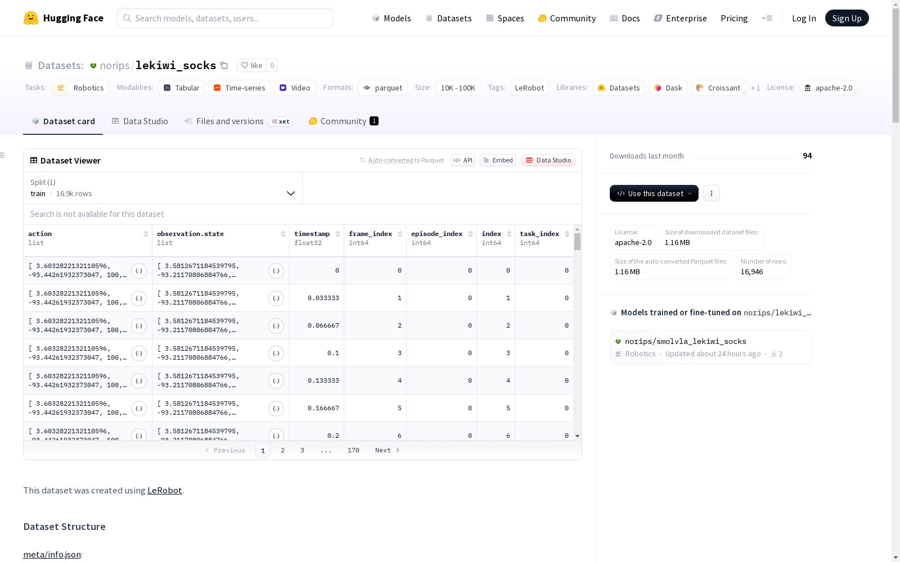Click the Log In link
Screen dimensions: 900x562
coord(804,18)
